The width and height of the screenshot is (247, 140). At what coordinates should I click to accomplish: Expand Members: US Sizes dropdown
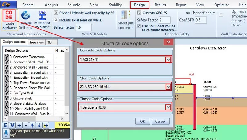pyautogui.click(x=49, y=27)
